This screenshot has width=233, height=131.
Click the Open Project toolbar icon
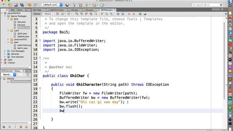click(16, 5)
